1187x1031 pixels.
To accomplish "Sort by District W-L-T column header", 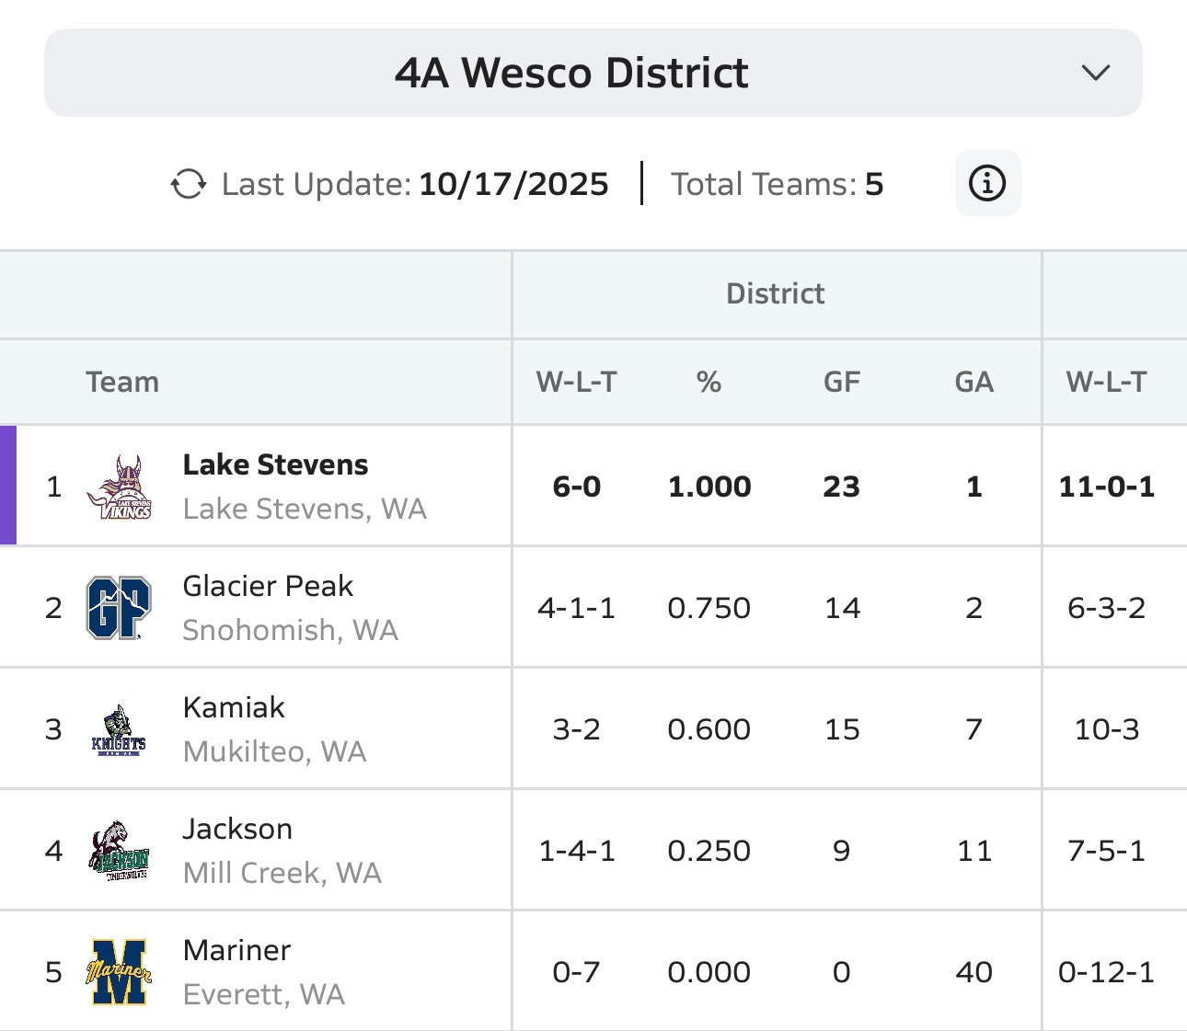I will (x=576, y=383).
